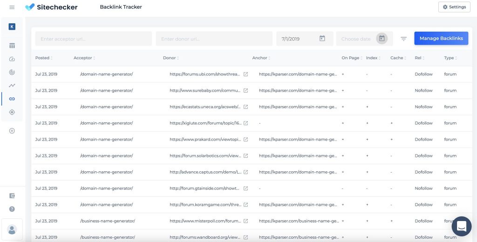Sort table by On Page column

coord(352,58)
